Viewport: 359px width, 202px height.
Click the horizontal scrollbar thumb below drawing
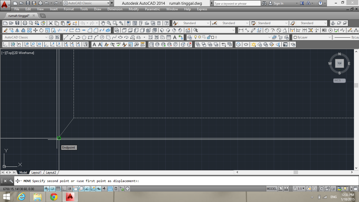pos(295,172)
